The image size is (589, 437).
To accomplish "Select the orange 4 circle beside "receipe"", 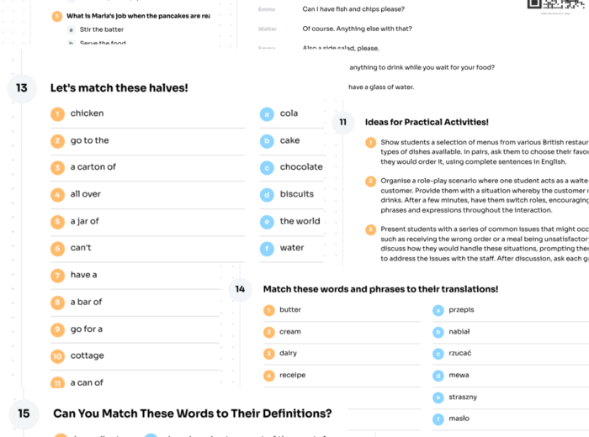I will (269, 376).
